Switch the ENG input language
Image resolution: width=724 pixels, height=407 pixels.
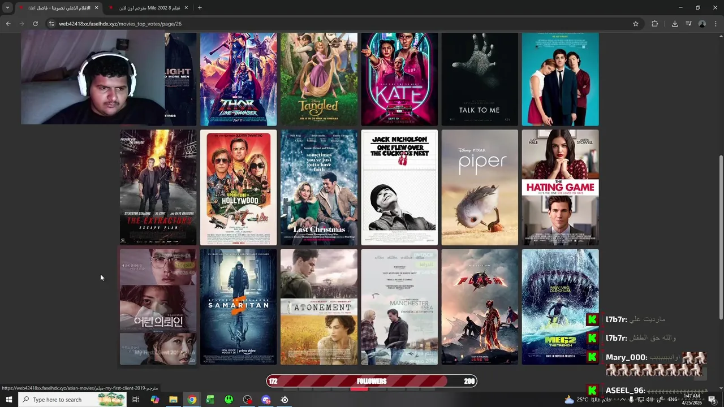pyautogui.click(x=673, y=400)
